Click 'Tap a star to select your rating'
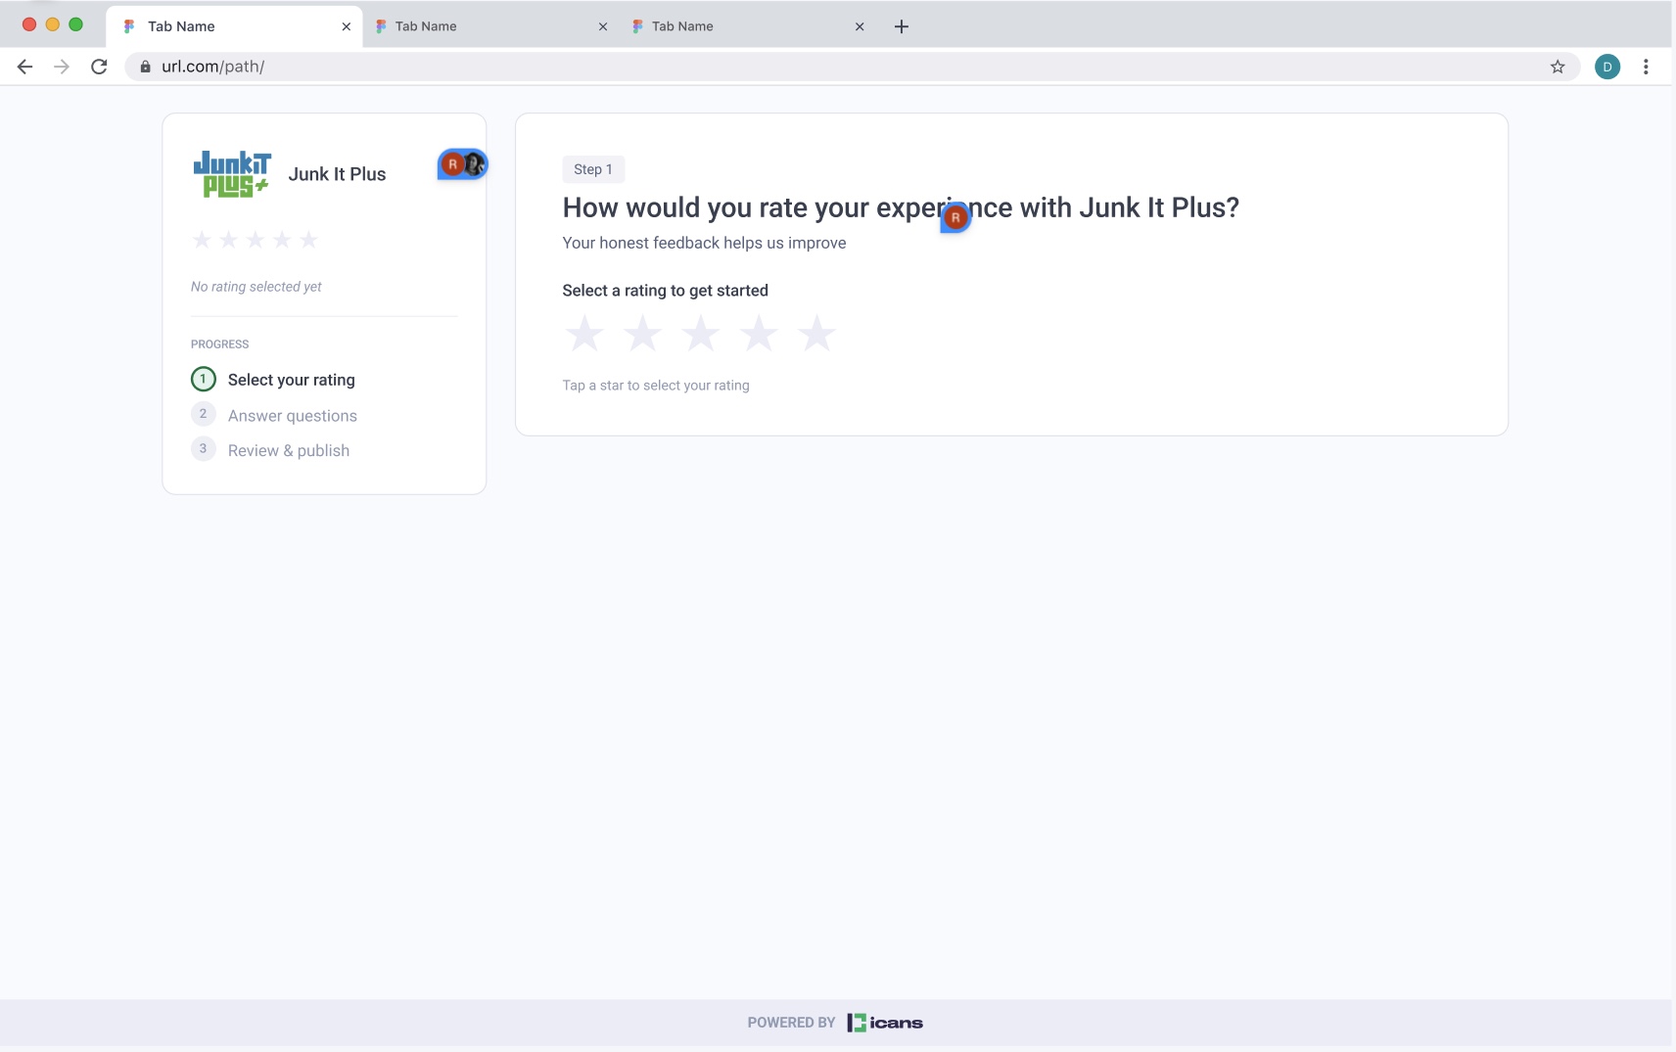 656,386
